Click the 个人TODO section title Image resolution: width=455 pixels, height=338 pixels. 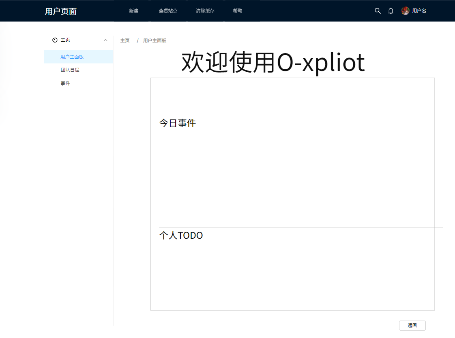(x=180, y=235)
